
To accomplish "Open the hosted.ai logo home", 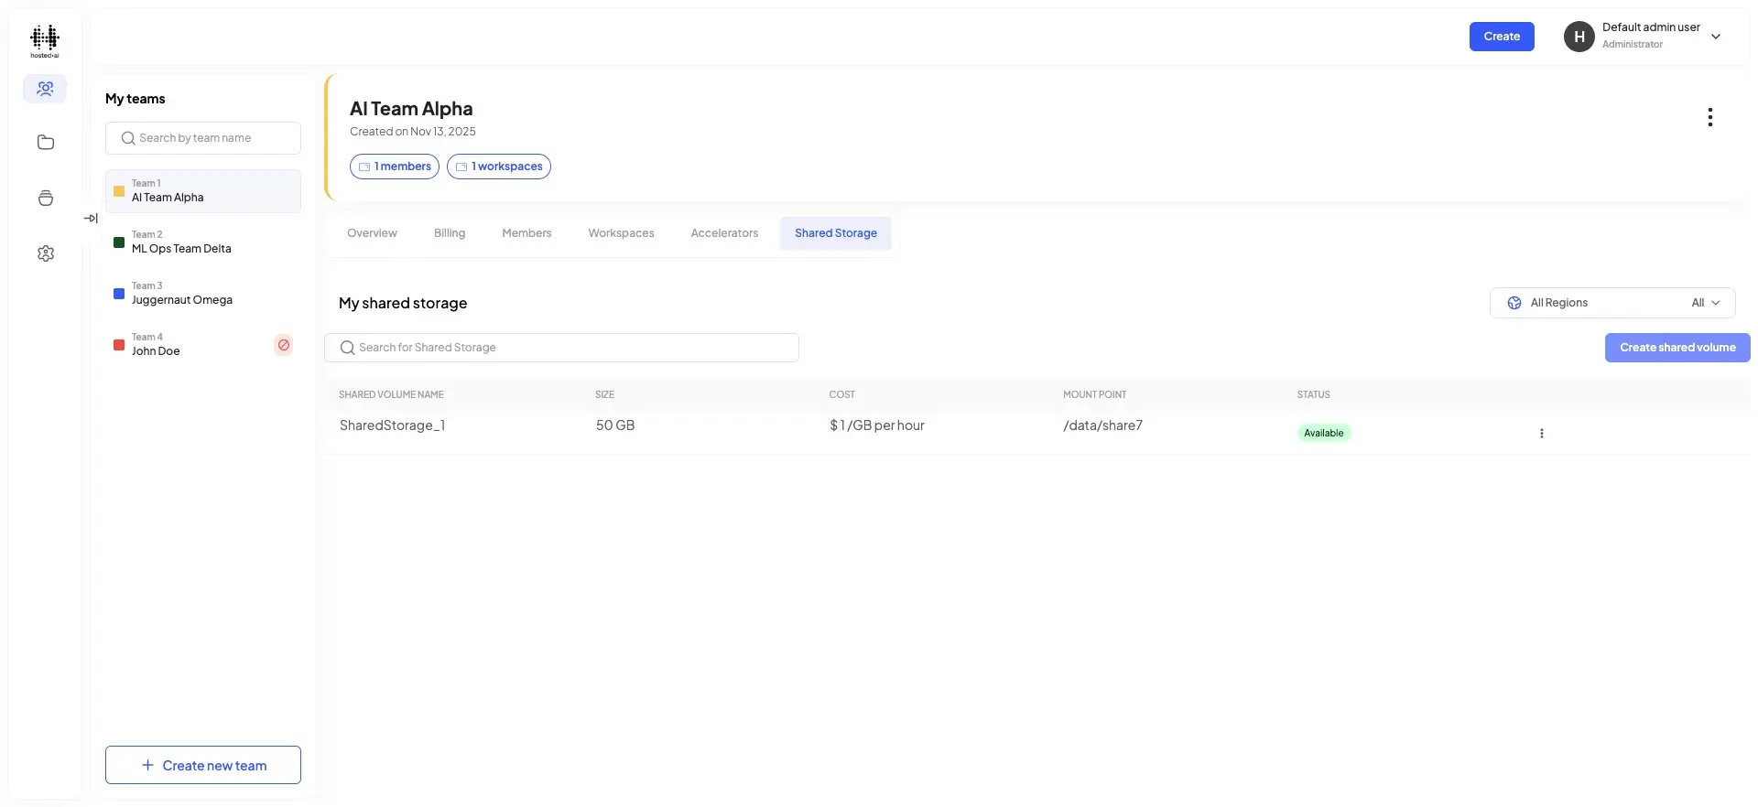I will tap(45, 41).
